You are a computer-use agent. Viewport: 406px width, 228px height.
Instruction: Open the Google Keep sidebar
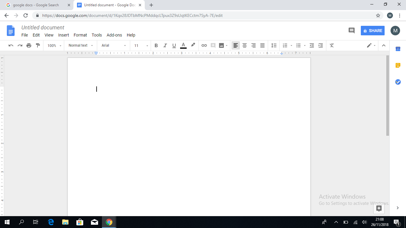click(398, 65)
